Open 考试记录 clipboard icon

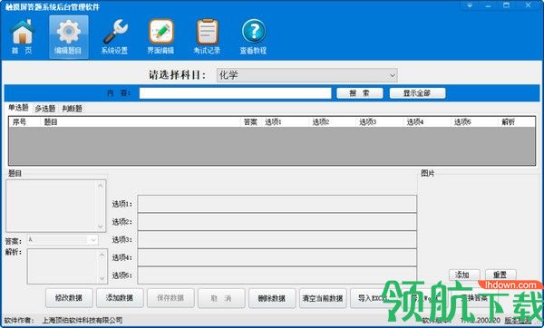click(x=207, y=37)
